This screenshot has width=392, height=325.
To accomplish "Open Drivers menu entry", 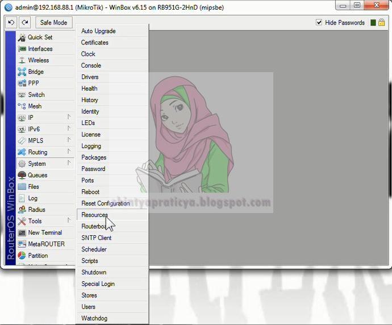I will click(112, 77).
